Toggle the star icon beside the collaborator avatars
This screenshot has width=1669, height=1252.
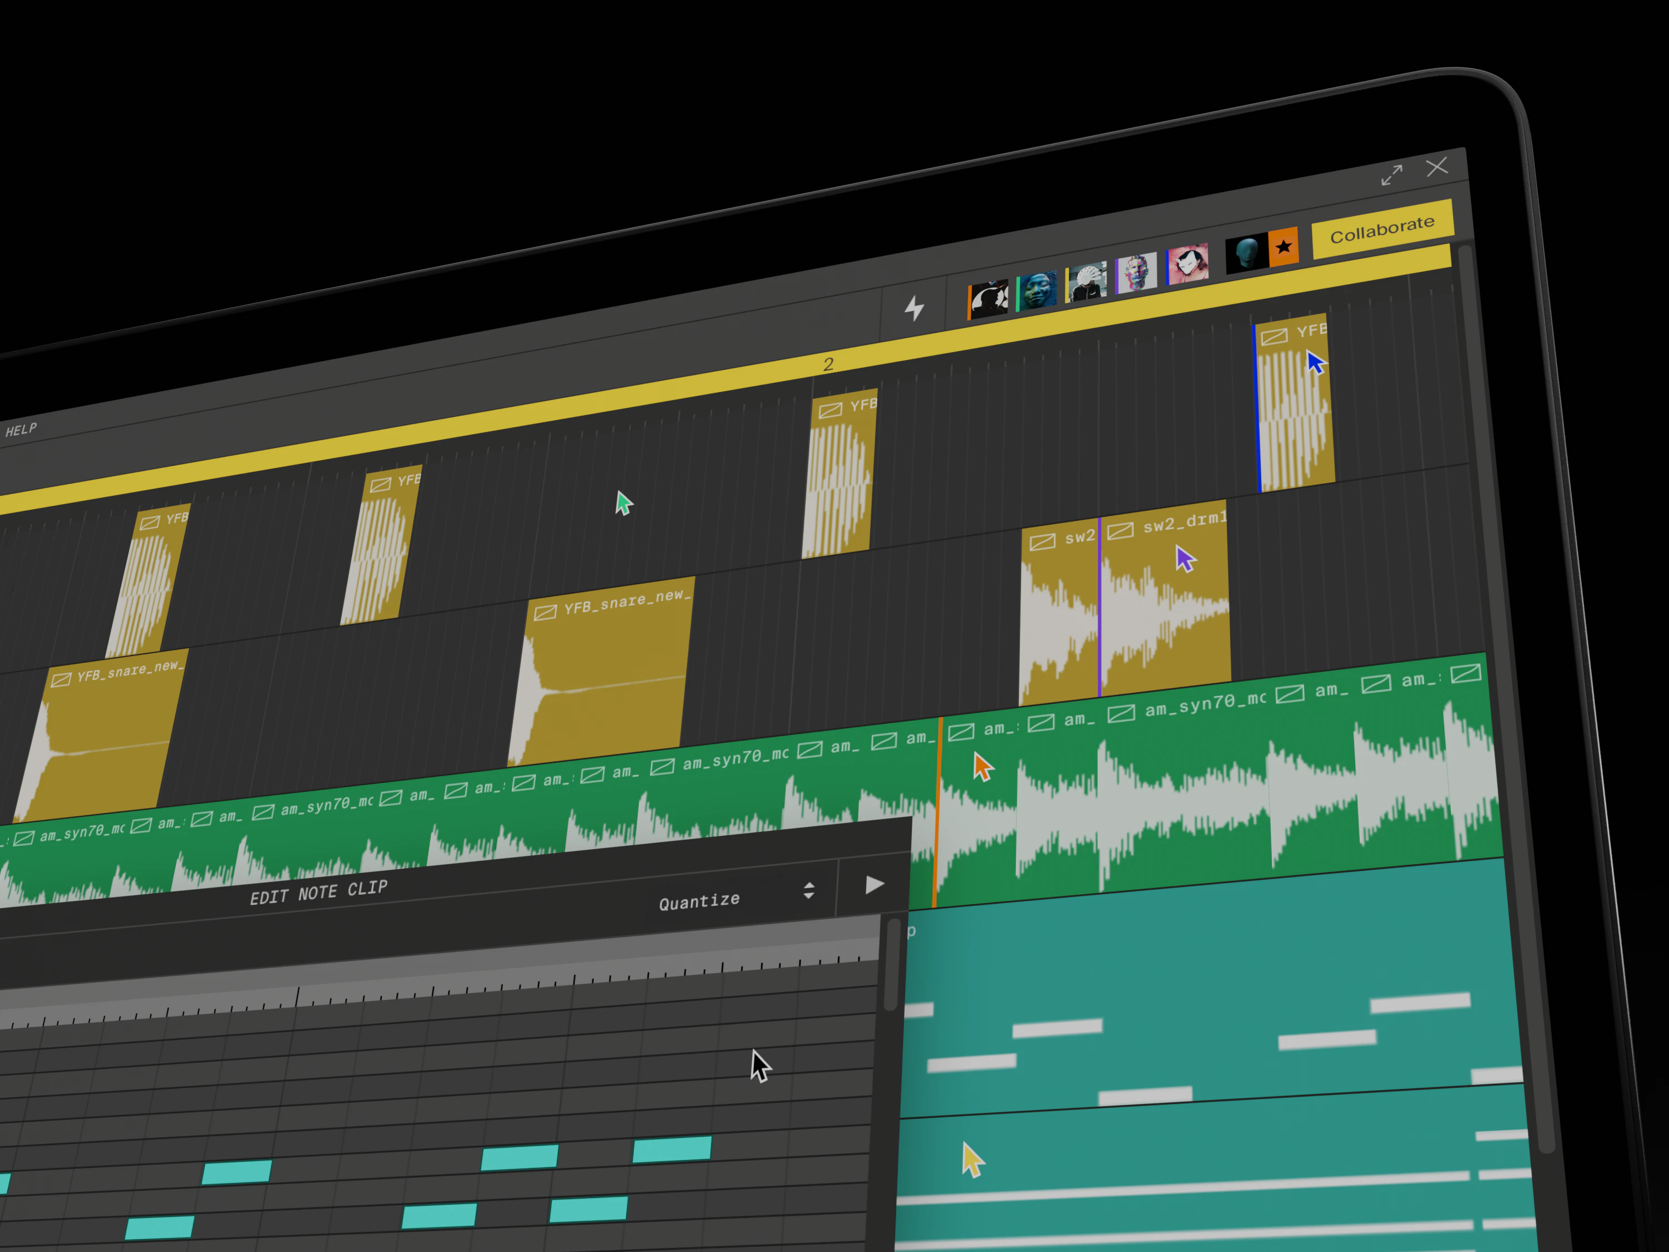click(1283, 245)
